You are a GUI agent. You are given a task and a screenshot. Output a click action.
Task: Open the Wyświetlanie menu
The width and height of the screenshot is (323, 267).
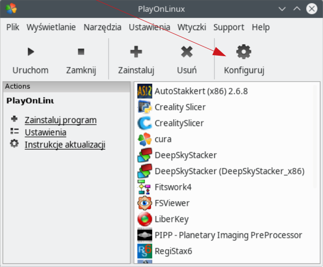point(51,27)
